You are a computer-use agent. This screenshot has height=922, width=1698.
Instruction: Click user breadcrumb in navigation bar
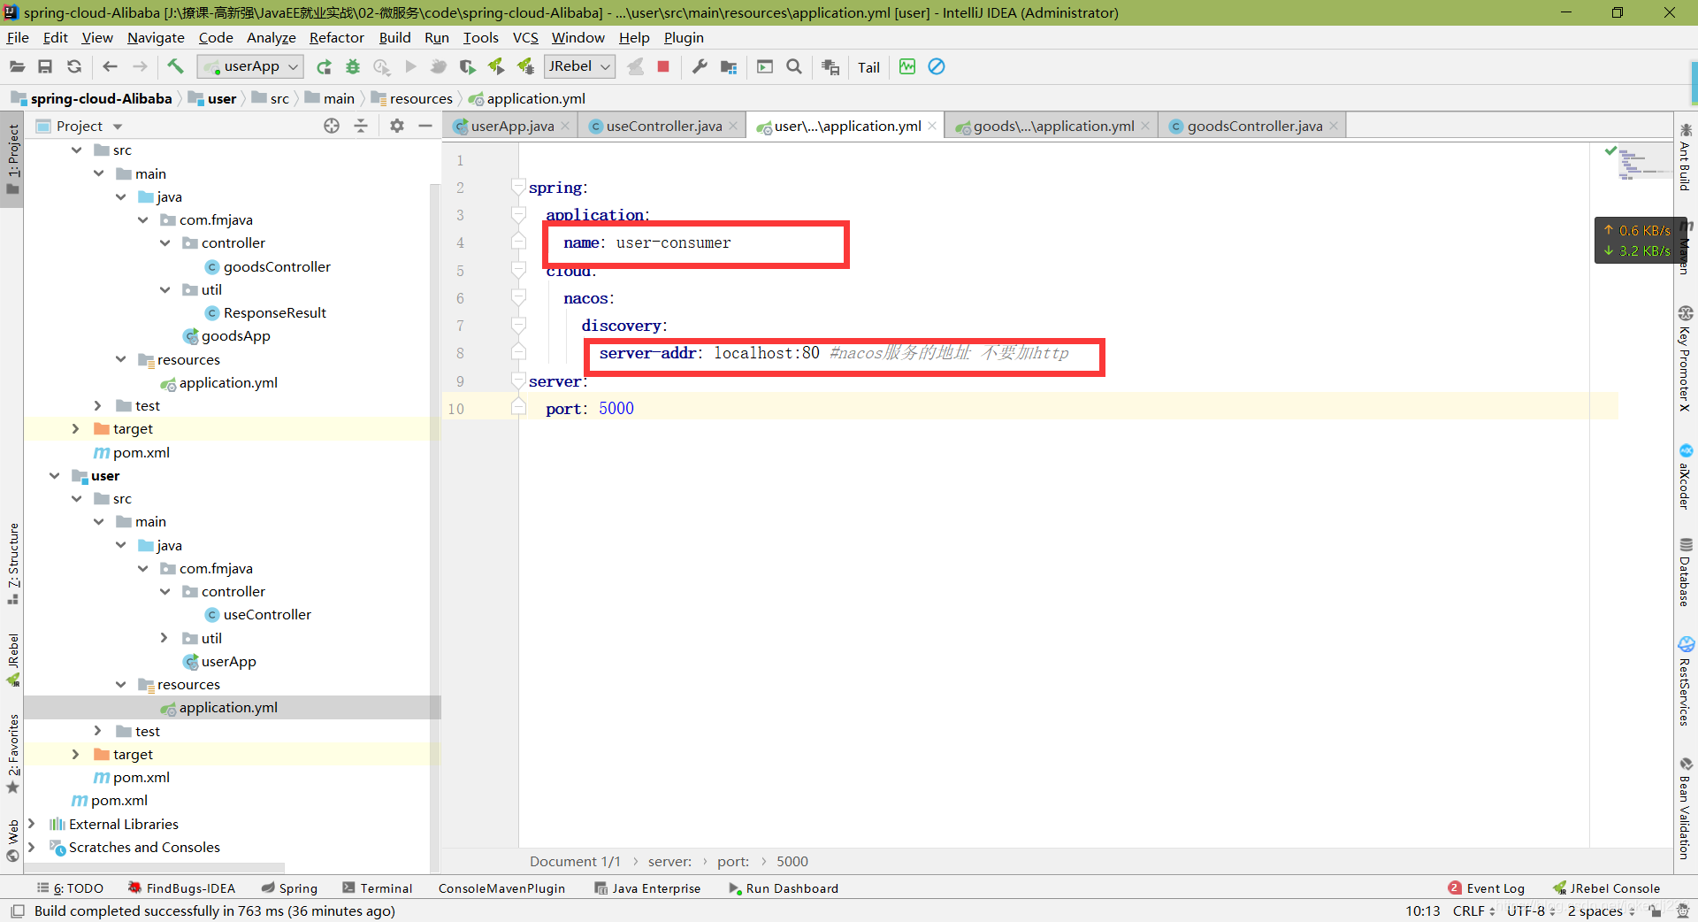(x=212, y=98)
